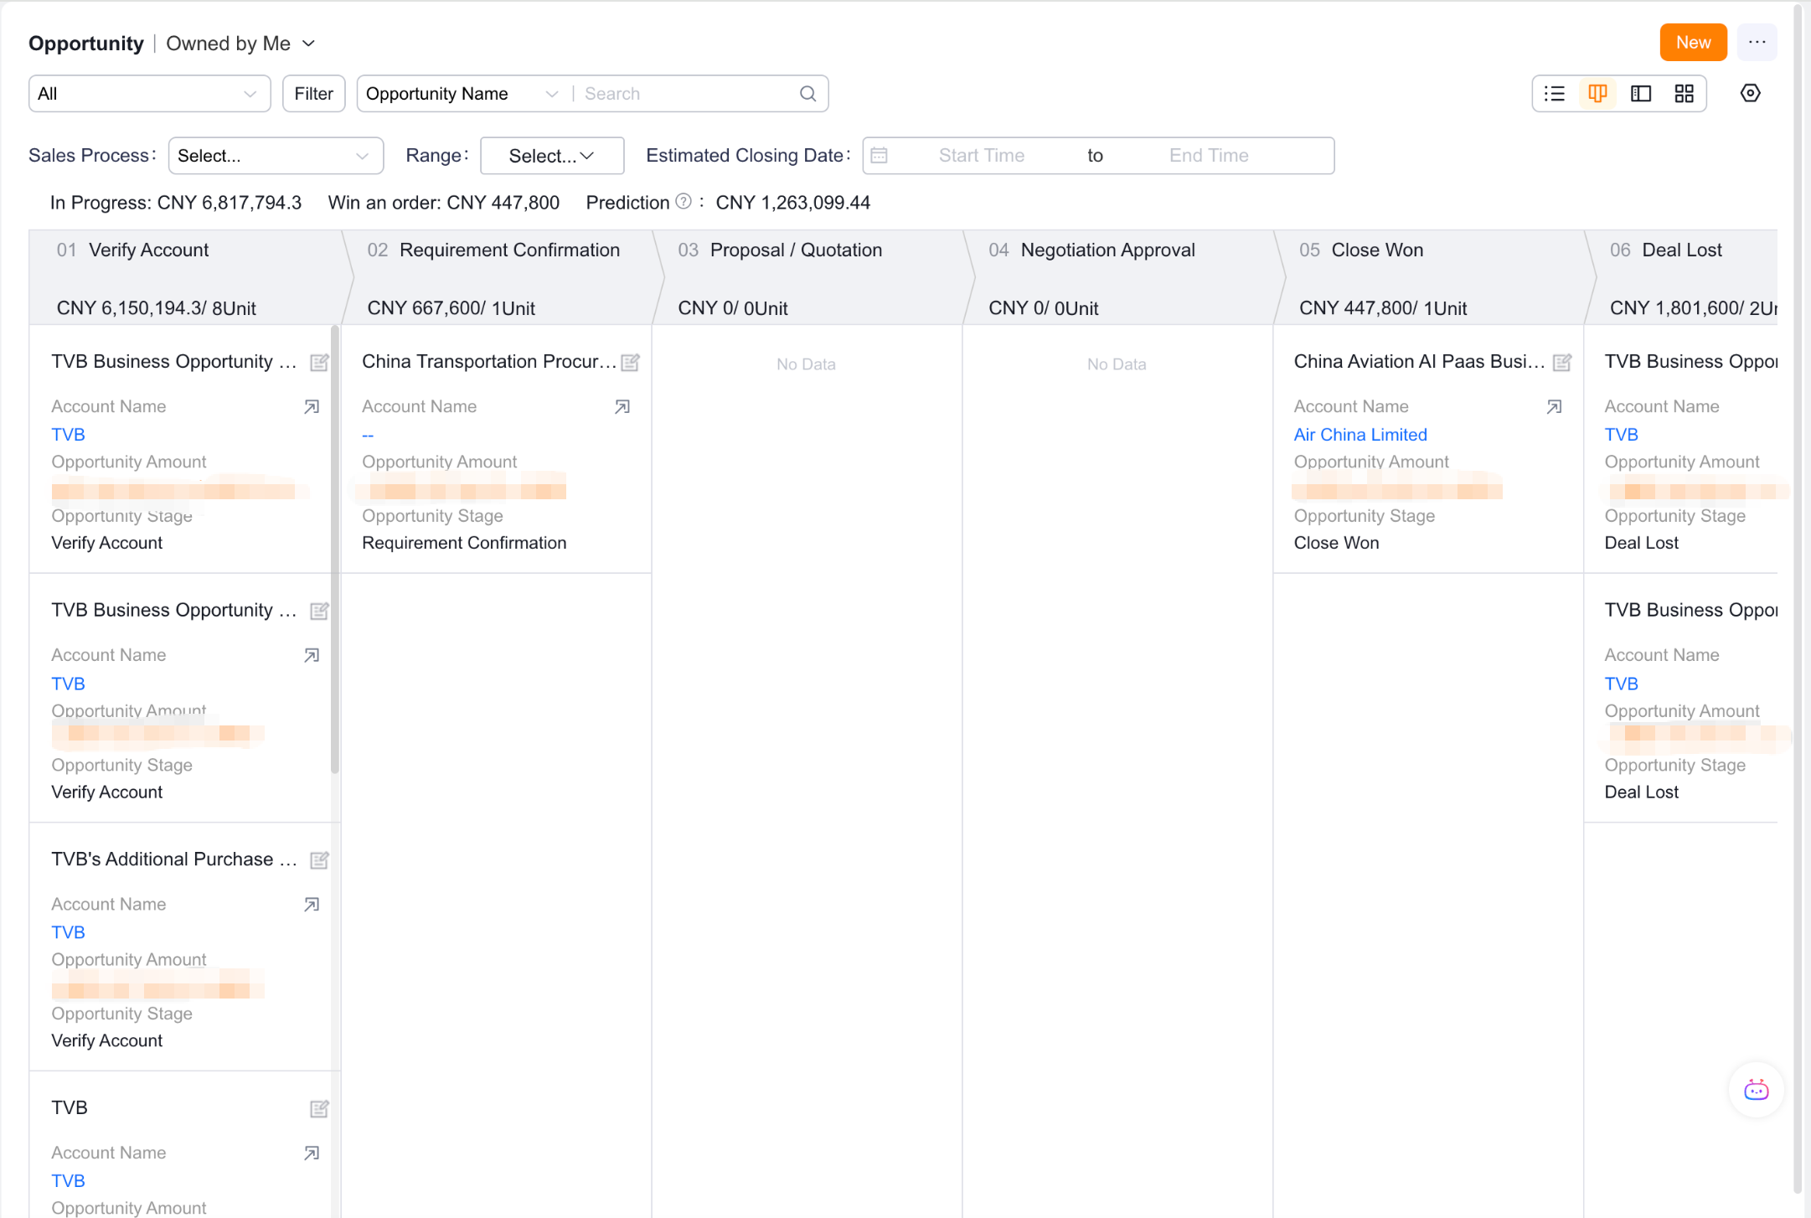This screenshot has width=1811, height=1218.
Task: Edit China Aviation AI Paas card
Action: tap(1561, 362)
